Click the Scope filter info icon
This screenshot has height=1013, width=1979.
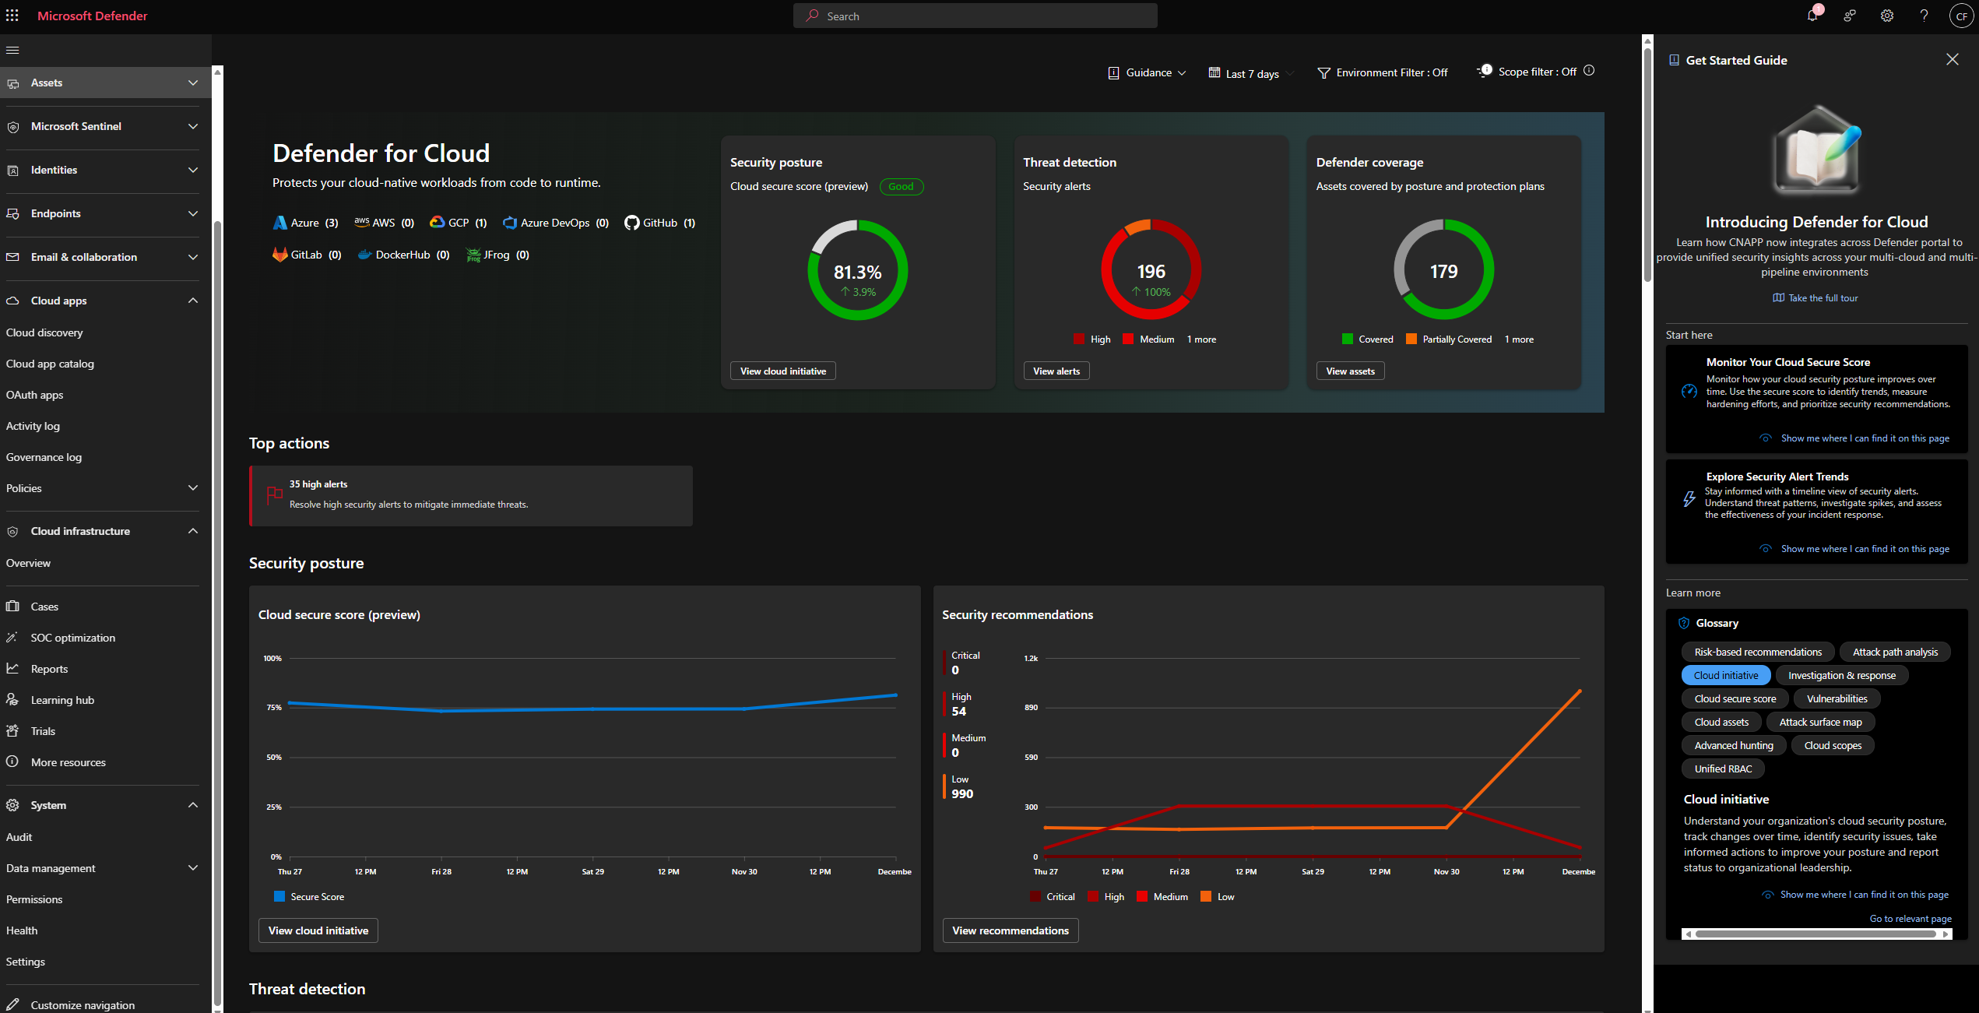(1589, 71)
